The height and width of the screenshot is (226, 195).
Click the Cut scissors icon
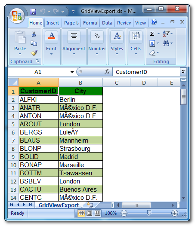point(34,34)
